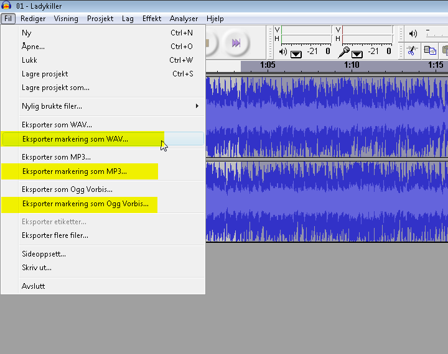Click the Audacity icon in title bar
The width and height of the screenshot is (448, 354).
pyautogui.click(x=7, y=6)
